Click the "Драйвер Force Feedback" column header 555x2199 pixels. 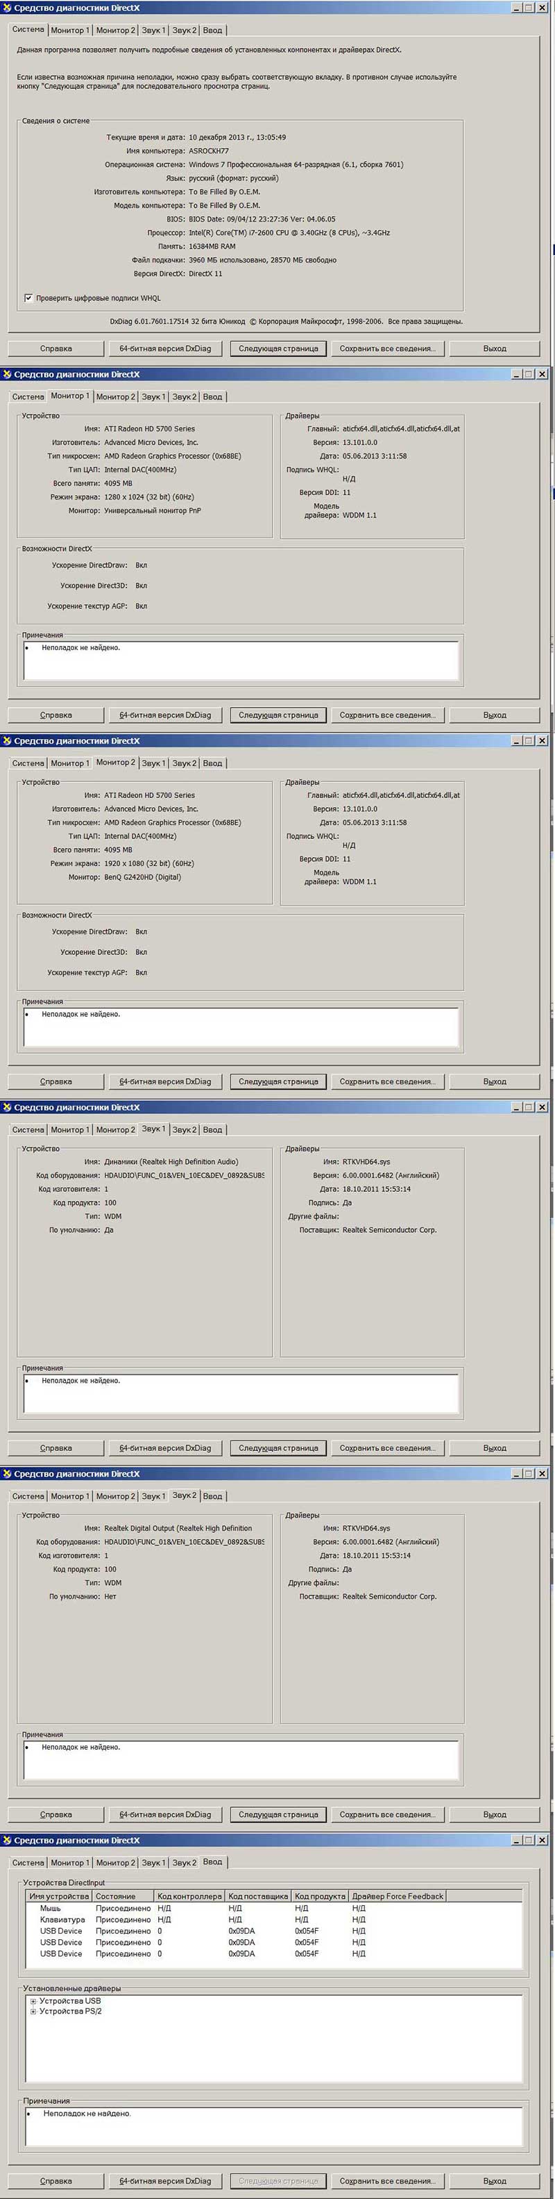click(x=398, y=1896)
